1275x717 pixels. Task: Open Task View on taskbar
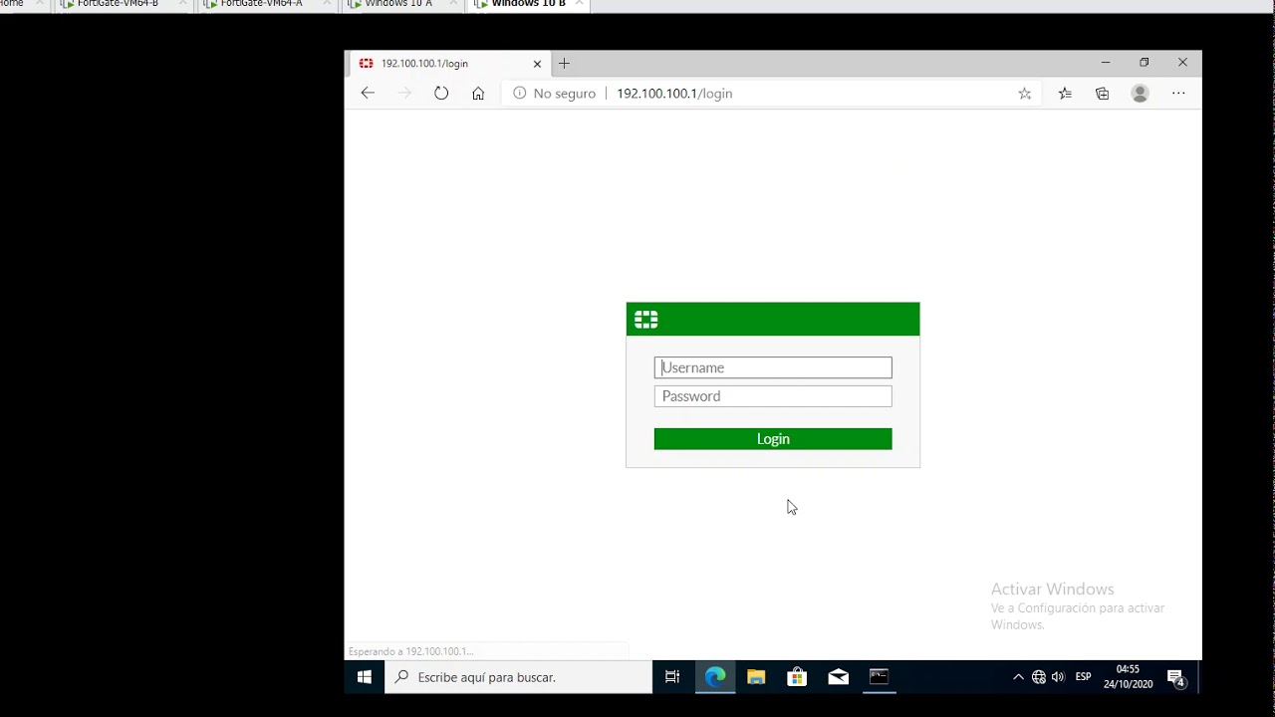672,677
